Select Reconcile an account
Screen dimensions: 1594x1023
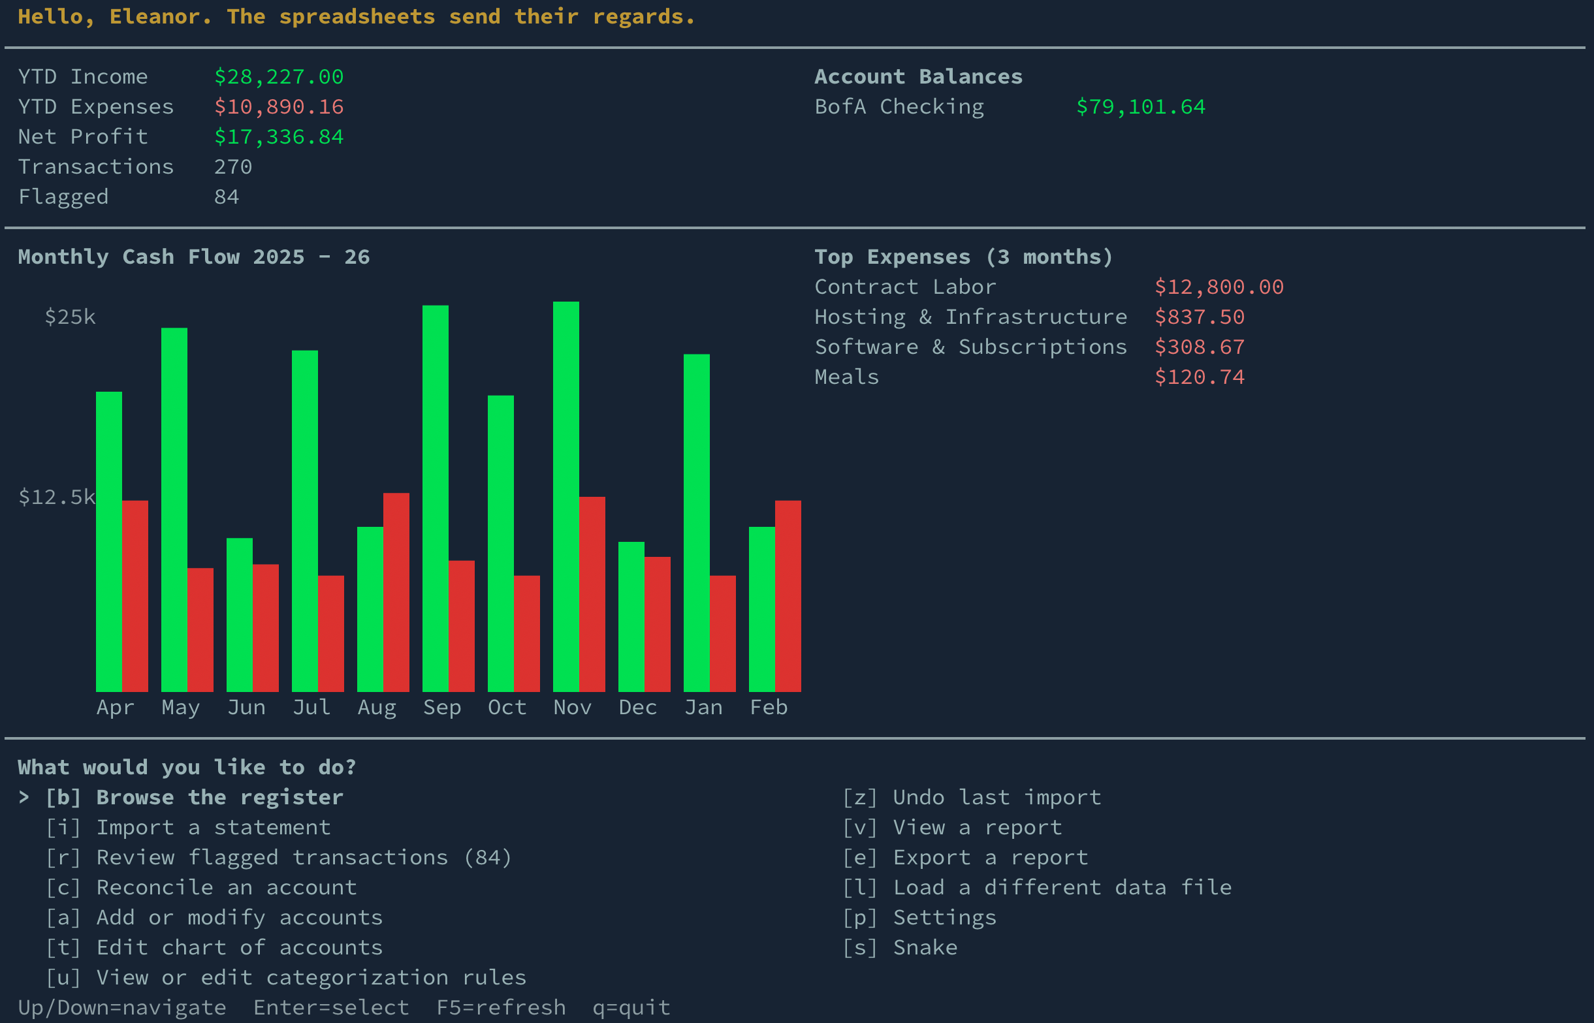pyautogui.click(x=201, y=887)
